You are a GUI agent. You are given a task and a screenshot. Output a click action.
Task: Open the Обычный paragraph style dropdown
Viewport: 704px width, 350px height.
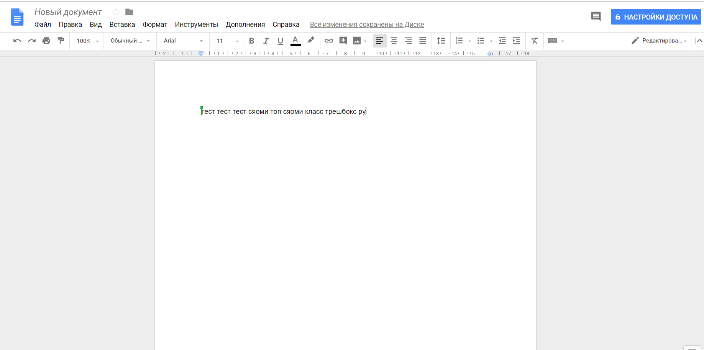click(130, 41)
